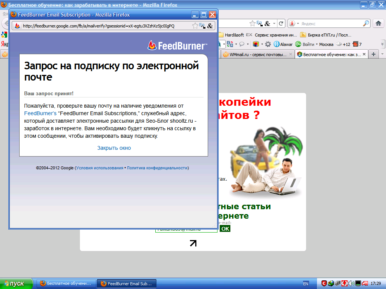The image size is (386, 289).
Task: Open Биржа eTXT.ru feed bookmark
Action: 326,35
